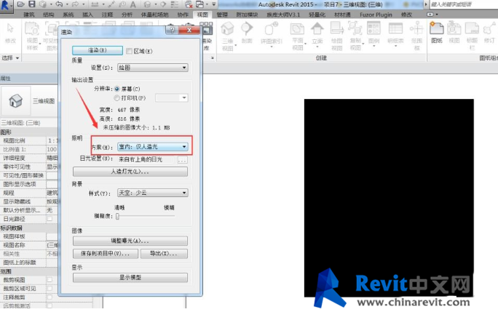Click the default 3D view house icon in quick access toolbar
The height and width of the screenshot is (312, 498).
coord(147,4)
